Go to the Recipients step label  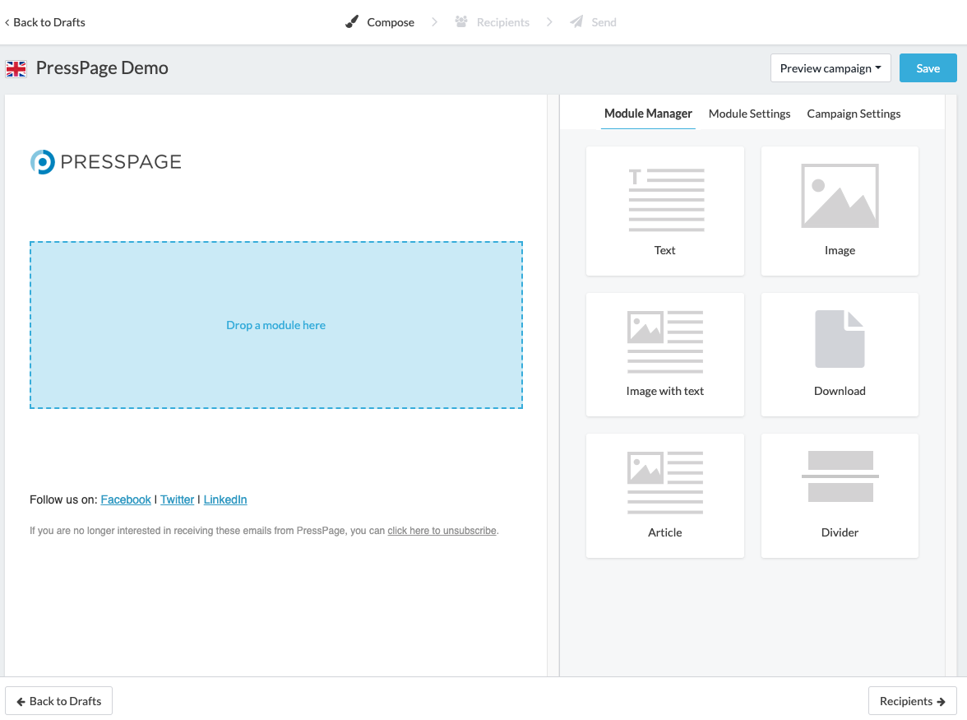coord(502,22)
